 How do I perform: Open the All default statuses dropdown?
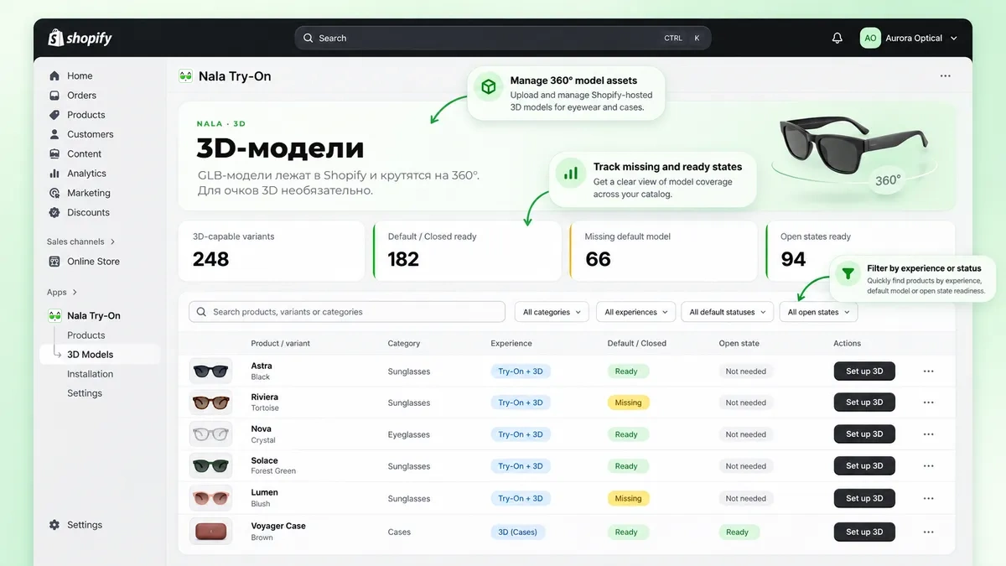tap(727, 312)
